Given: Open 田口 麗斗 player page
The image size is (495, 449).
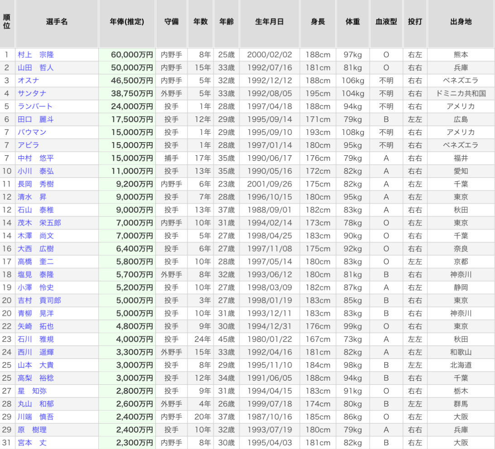Looking at the screenshot, I should (x=36, y=119).
